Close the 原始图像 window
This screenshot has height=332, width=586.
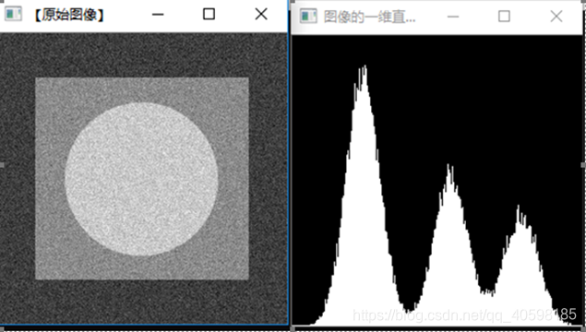(x=261, y=14)
